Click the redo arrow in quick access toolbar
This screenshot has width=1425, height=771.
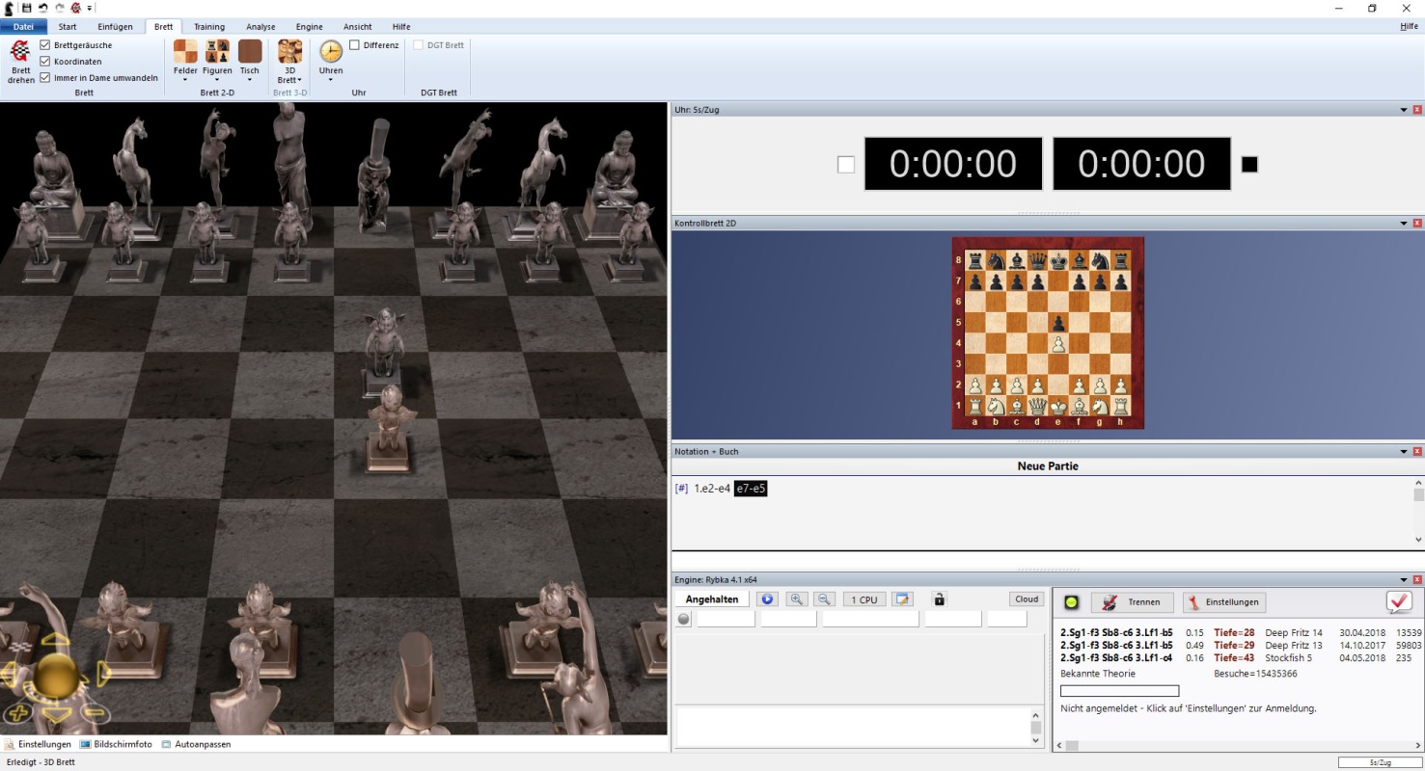[59, 8]
